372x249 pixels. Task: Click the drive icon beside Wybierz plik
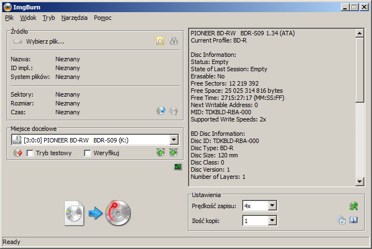coord(18,42)
